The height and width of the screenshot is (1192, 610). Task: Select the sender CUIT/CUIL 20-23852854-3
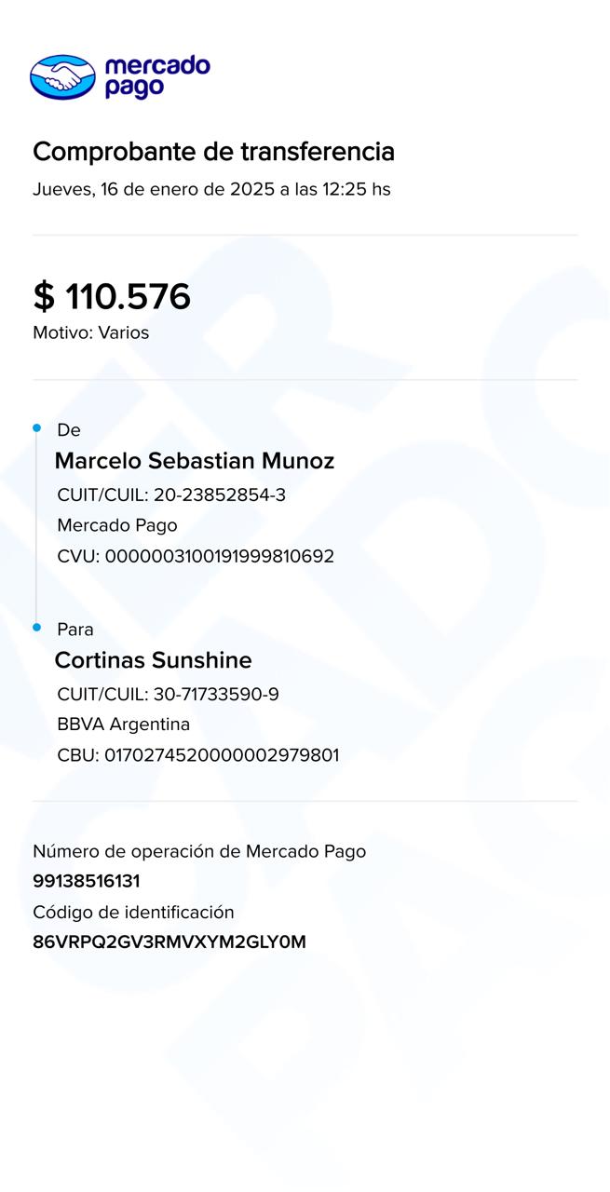[171, 495]
